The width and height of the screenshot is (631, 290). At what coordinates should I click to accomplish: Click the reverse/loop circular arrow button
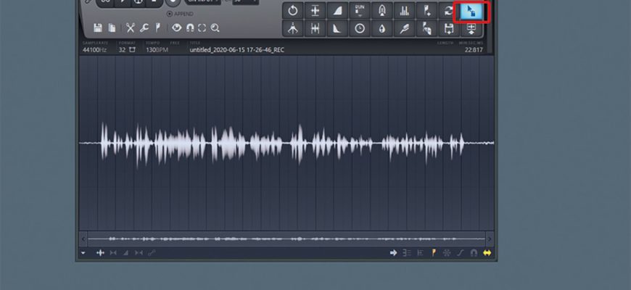point(292,10)
